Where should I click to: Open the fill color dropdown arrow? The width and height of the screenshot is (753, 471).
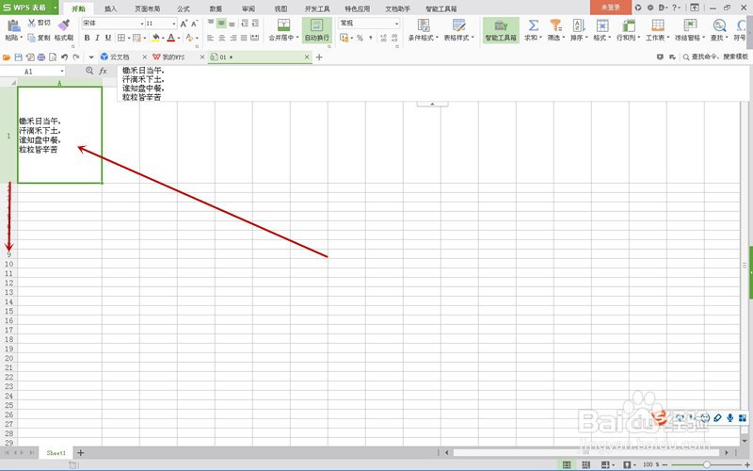click(163, 38)
